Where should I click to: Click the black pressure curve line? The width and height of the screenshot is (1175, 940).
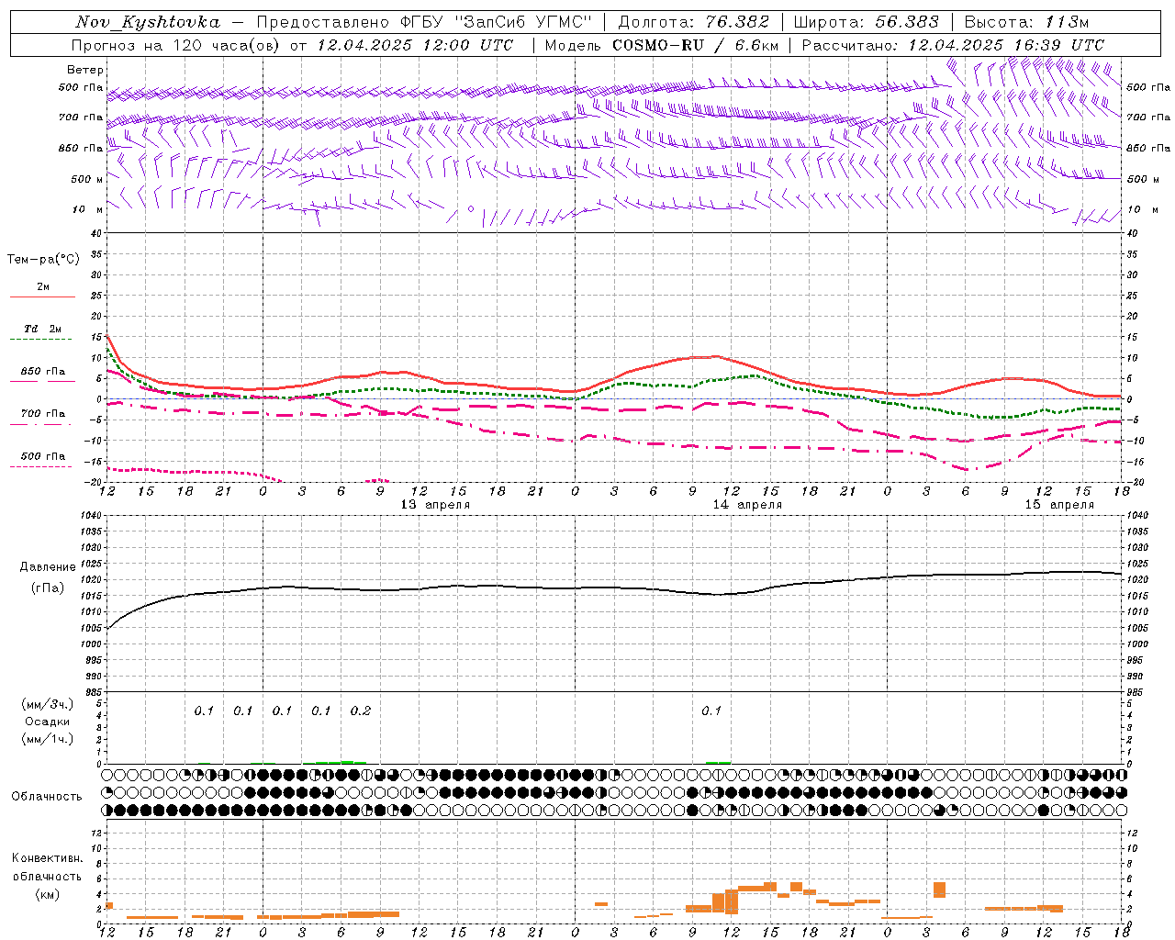(614, 587)
